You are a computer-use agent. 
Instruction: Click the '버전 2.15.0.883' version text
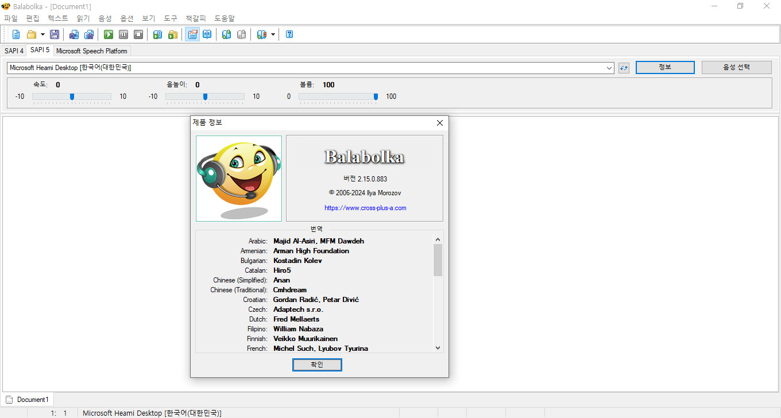coord(365,179)
